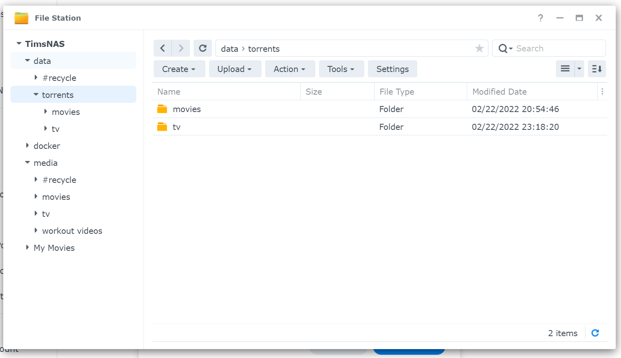Click the list view layout icon
This screenshot has width=621, height=358.
coord(565,68)
